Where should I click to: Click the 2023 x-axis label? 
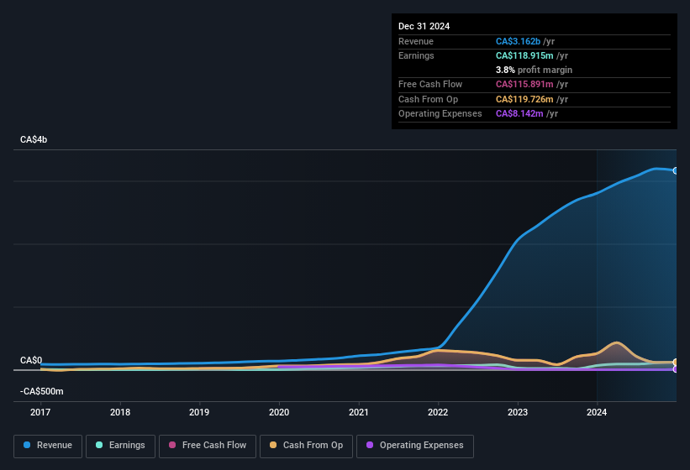coord(518,412)
